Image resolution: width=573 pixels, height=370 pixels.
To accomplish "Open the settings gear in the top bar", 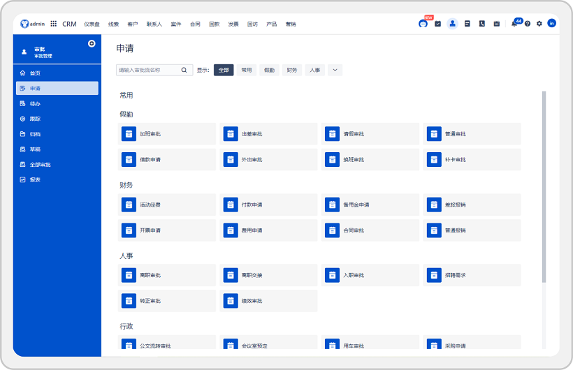I will 539,24.
